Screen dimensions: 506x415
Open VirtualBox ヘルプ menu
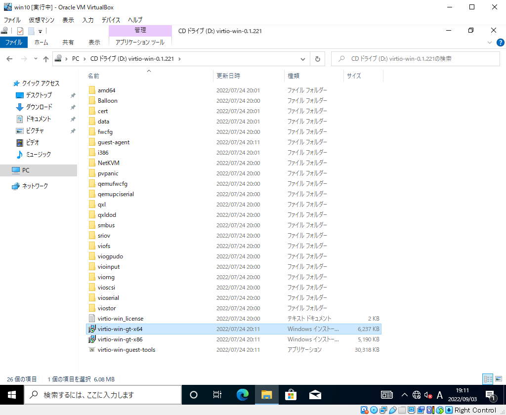point(135,20)
